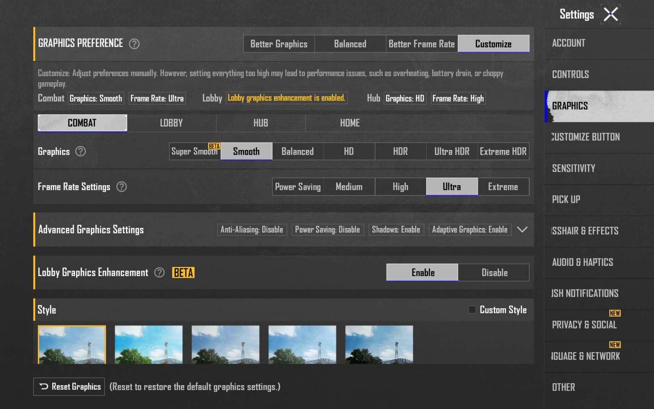The image size is (654, 409).
Task: Open Crosshair & Effects settings section
Action: point(599,231)
